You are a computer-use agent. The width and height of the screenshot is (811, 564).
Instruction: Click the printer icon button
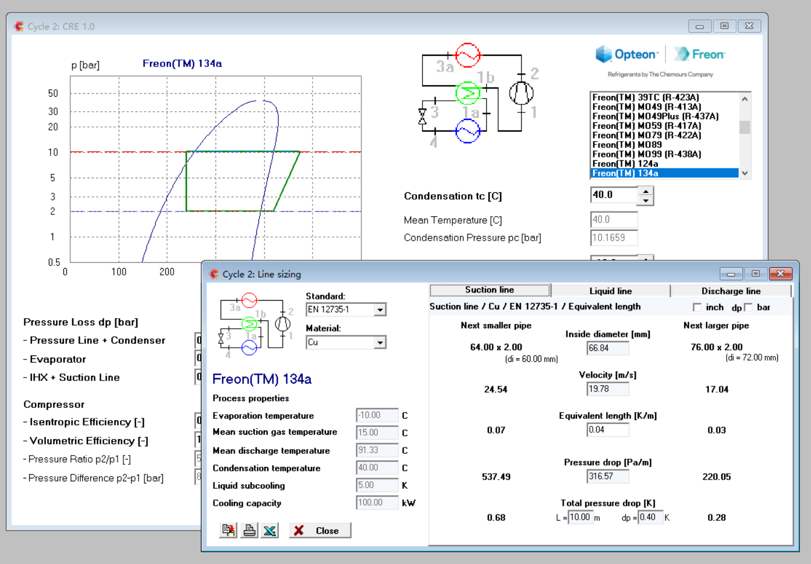click(249, 530)
